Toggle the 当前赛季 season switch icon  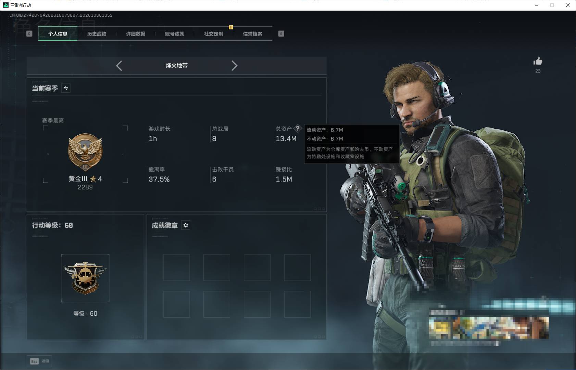(66, 88)
